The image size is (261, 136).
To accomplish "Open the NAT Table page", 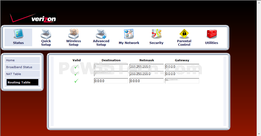I will pyautogui.click(x=22, y=74).
